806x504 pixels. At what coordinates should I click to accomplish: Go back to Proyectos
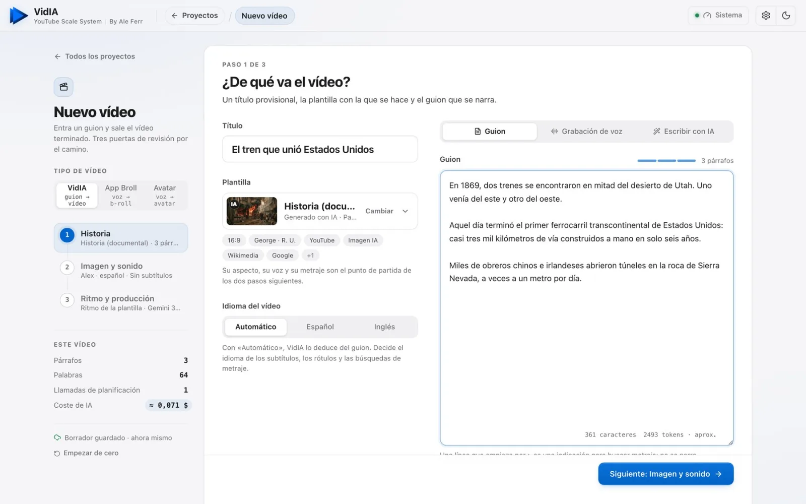(194, 16)
